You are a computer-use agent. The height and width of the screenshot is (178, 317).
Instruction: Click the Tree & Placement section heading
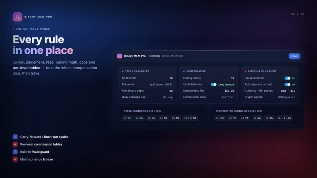[137, 71]
